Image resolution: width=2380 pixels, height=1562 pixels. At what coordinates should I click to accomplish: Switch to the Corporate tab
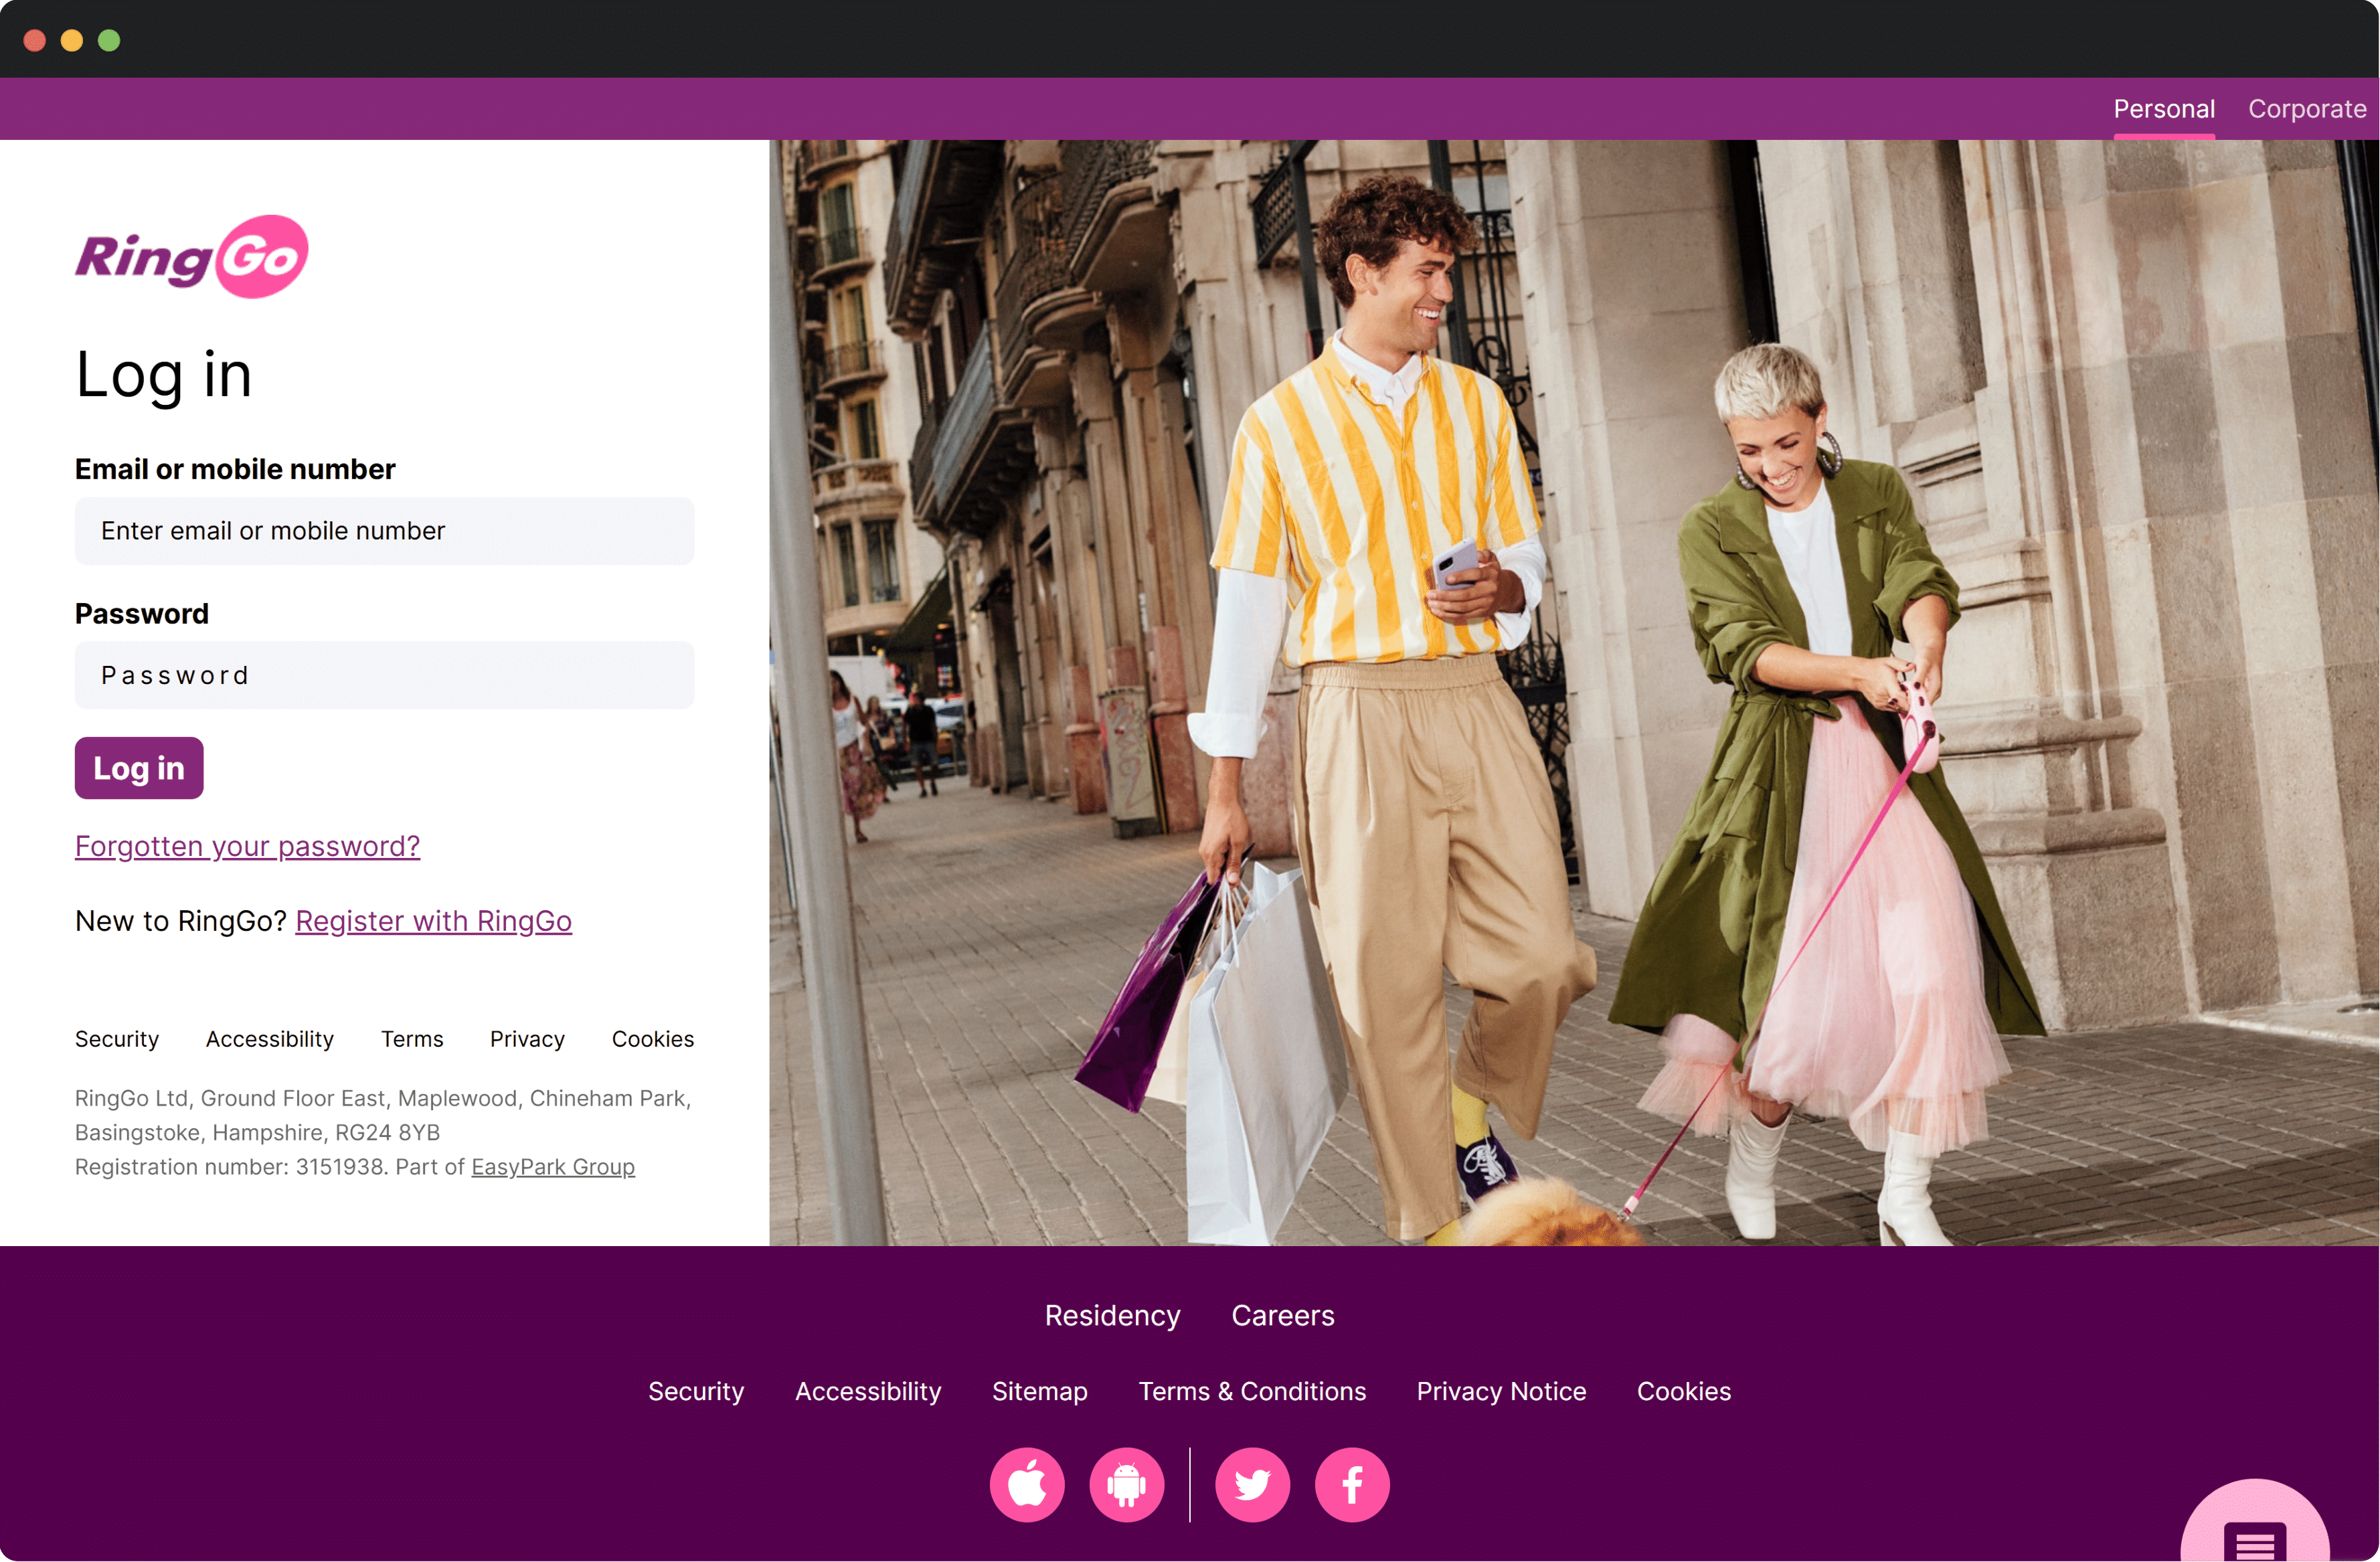(x=2307, y=108)
